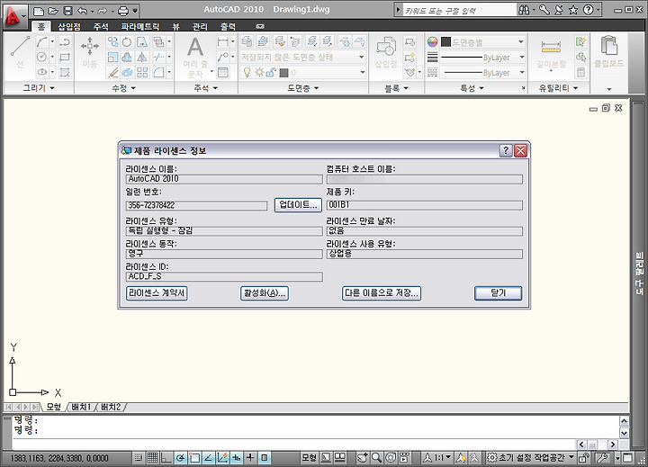Toggle Object Snap in status bar
This screenshot has width=648, height=467.
pos(194,458)
